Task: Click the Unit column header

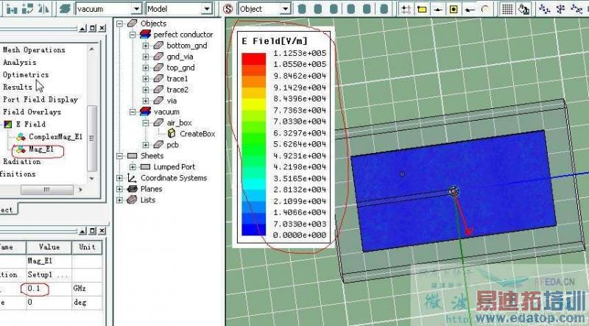Action: (87, 247)
